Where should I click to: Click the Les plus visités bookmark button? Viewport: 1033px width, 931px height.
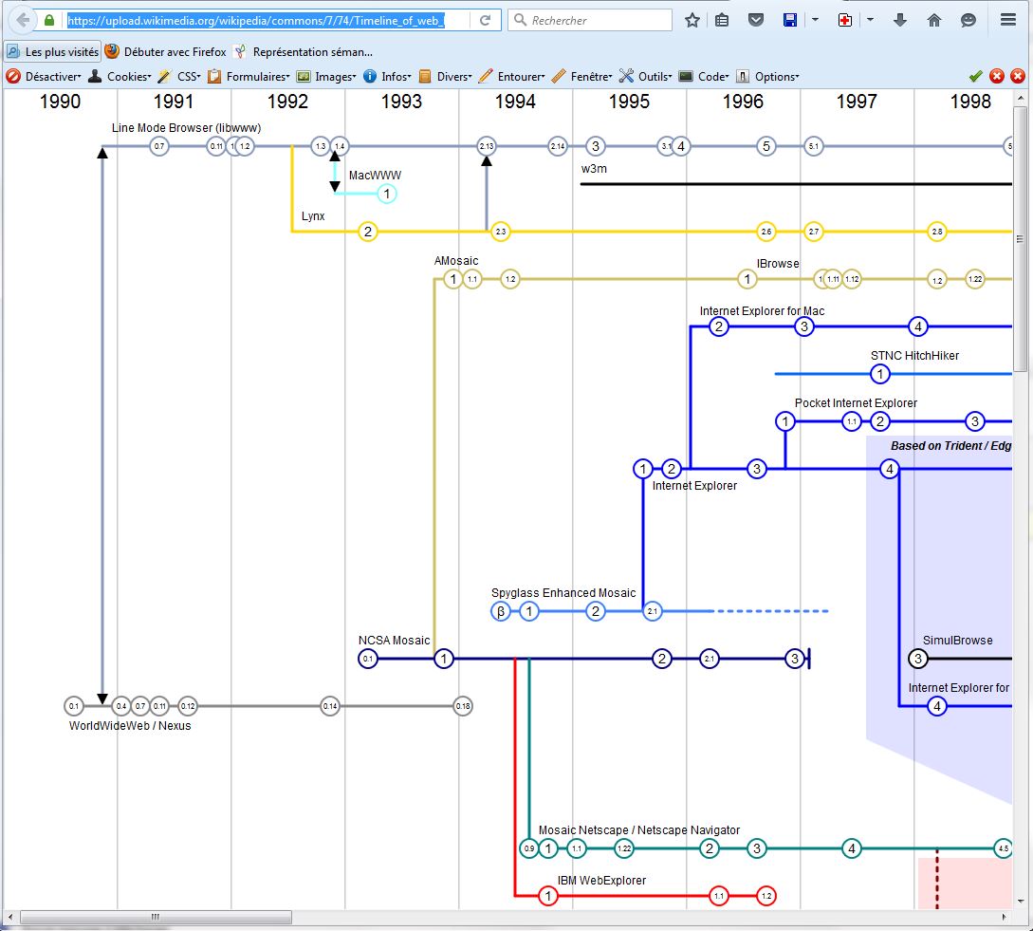click(x=52, y=52)
